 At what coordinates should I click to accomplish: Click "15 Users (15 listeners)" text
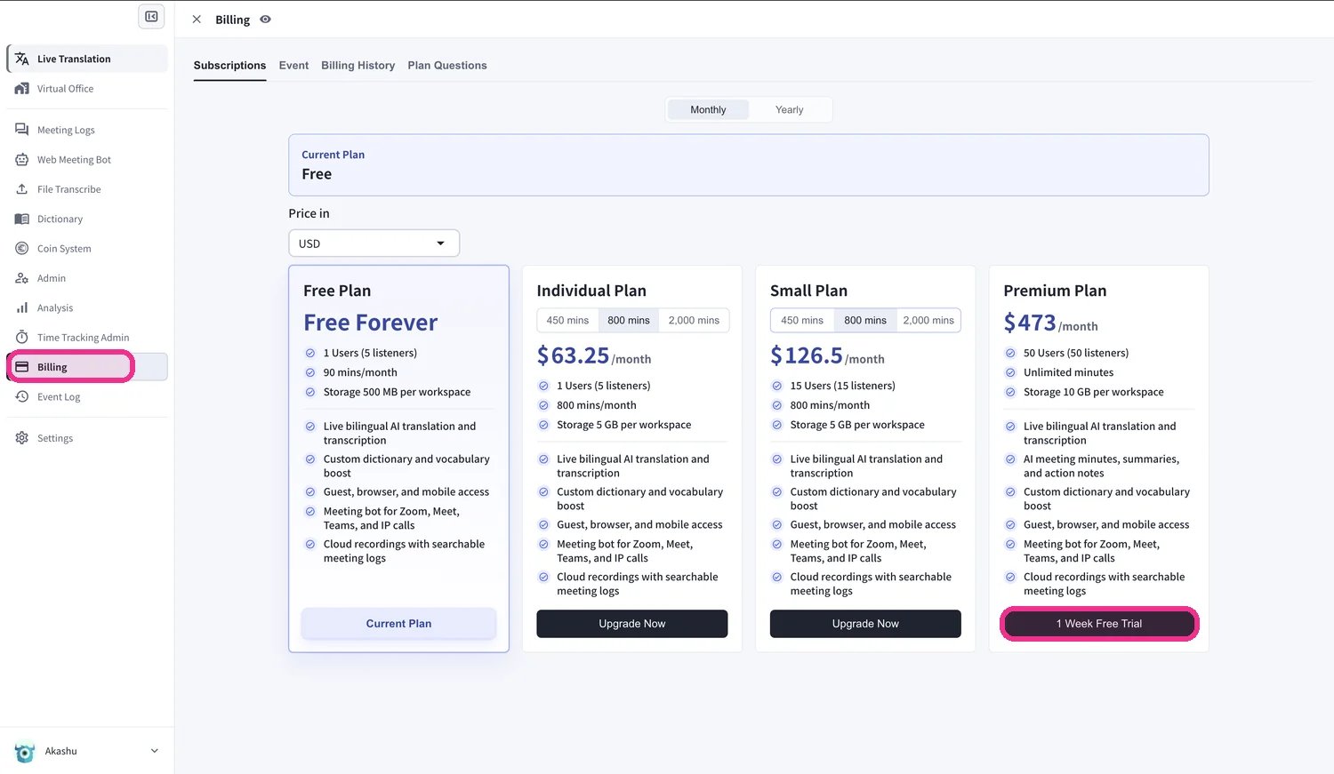pos(842,386)
